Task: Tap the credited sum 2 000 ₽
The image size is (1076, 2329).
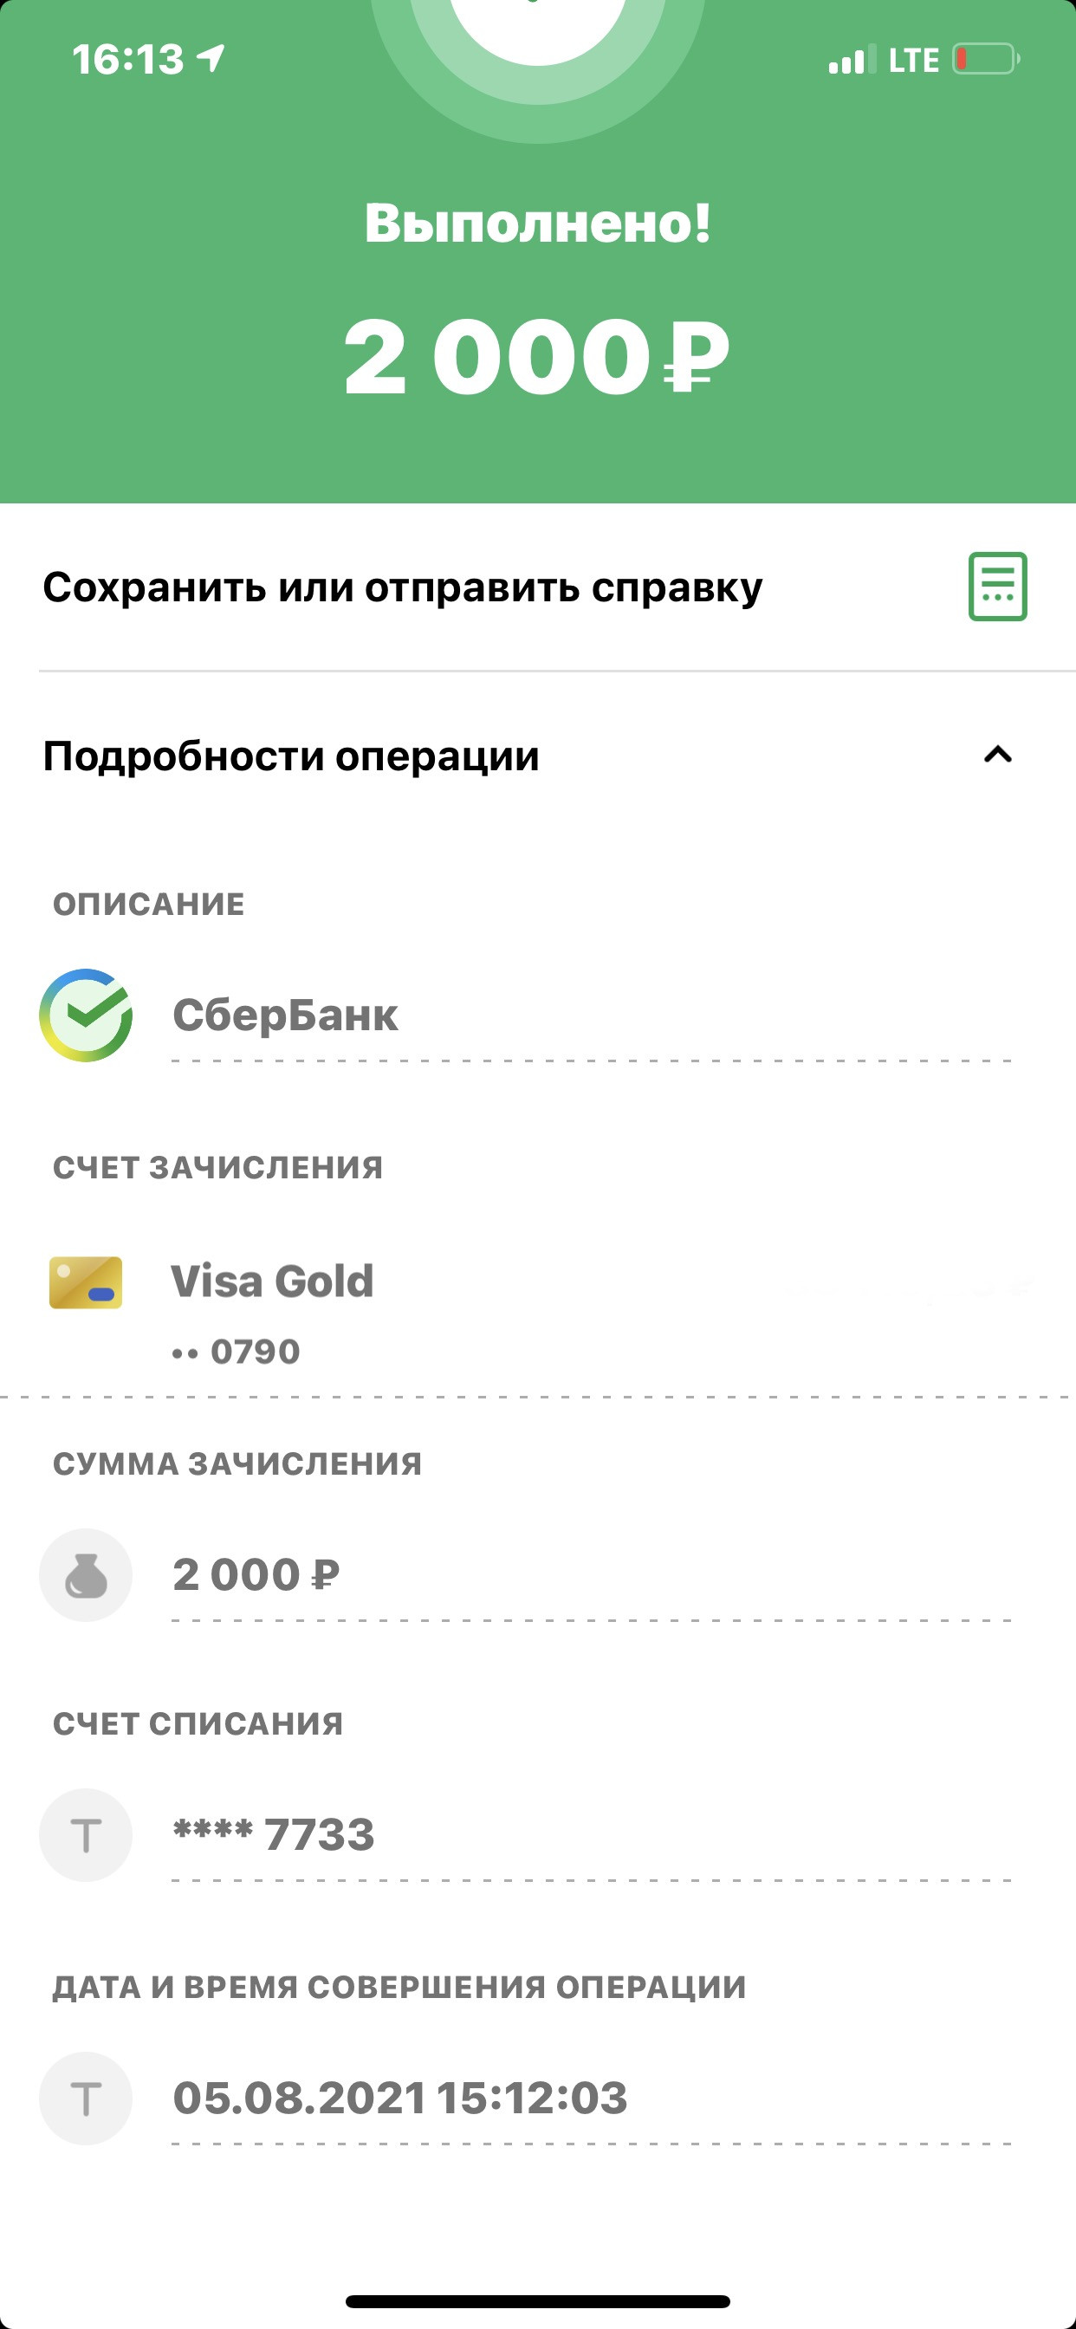Action: click(256, 1575)
